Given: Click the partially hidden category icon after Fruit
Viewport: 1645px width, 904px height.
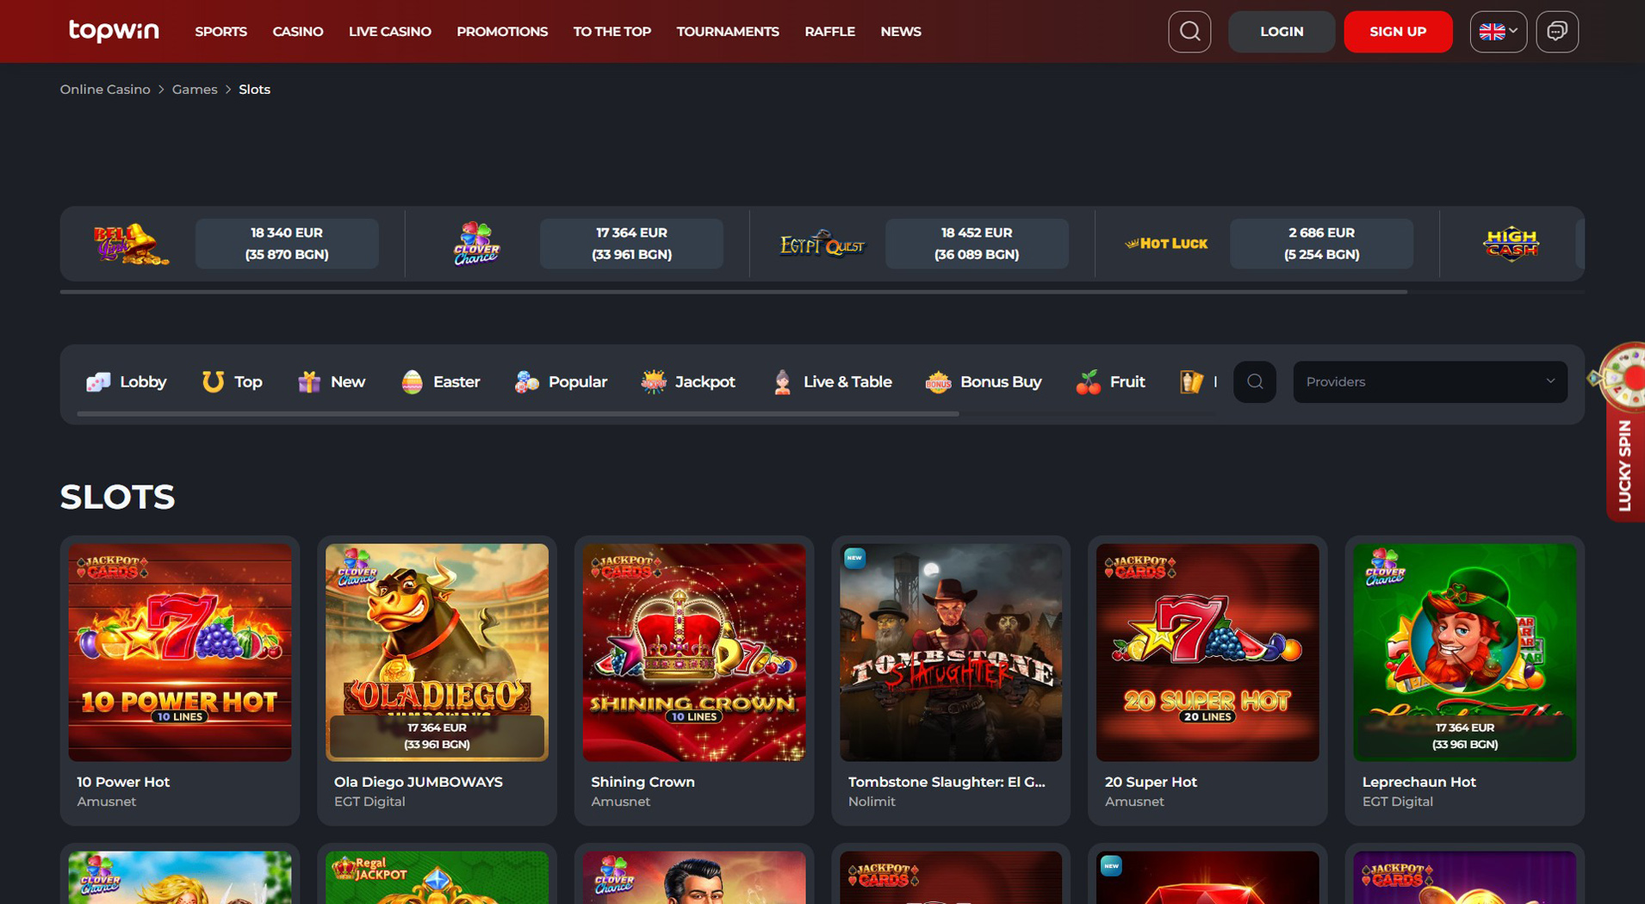Looking at the screenshot, I should point(1193,381).
